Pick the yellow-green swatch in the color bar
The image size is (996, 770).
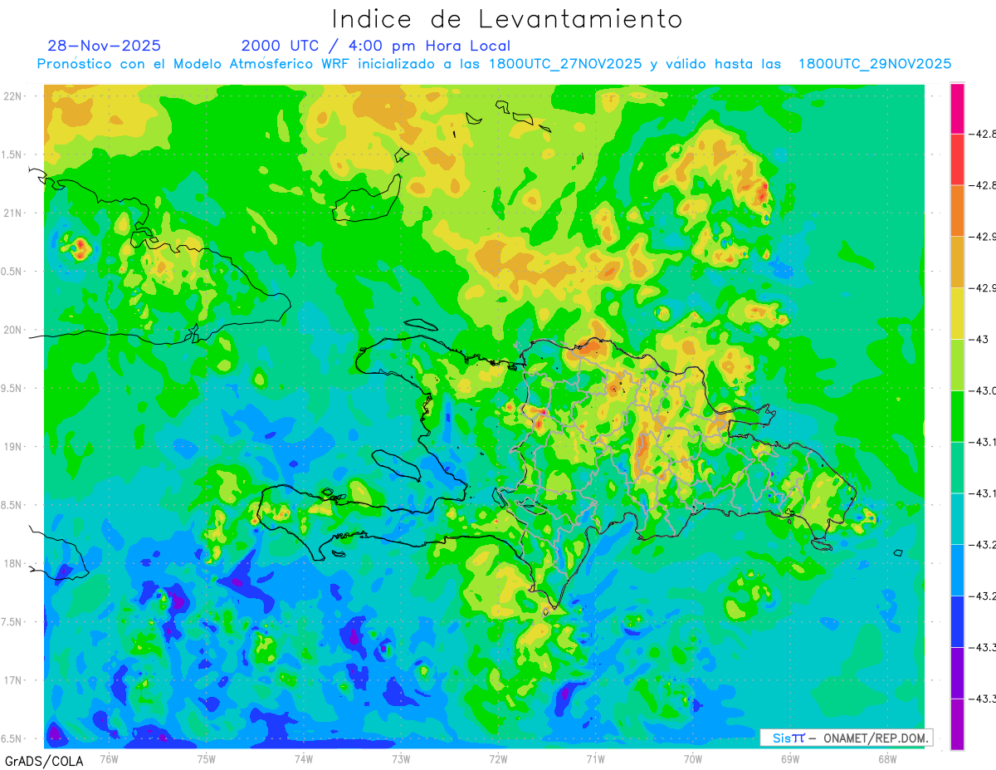[x=957, y=365]
